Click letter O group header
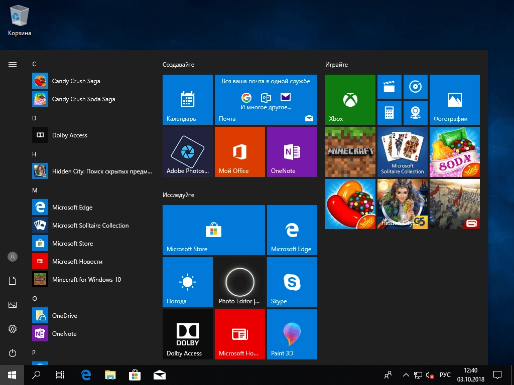 (35, 299)
